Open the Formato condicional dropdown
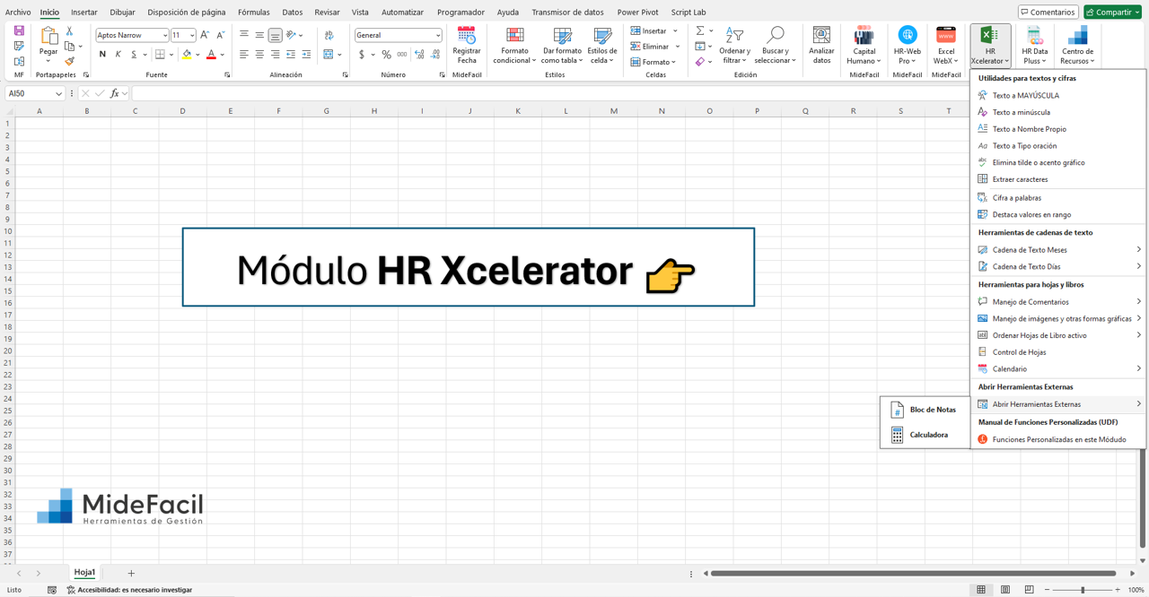 (514, 45)
